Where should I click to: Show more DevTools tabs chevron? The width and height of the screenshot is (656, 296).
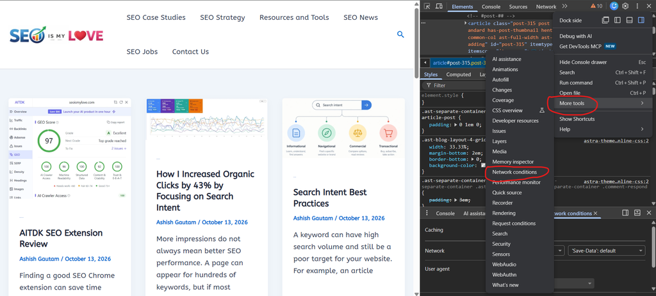point(564,6)
